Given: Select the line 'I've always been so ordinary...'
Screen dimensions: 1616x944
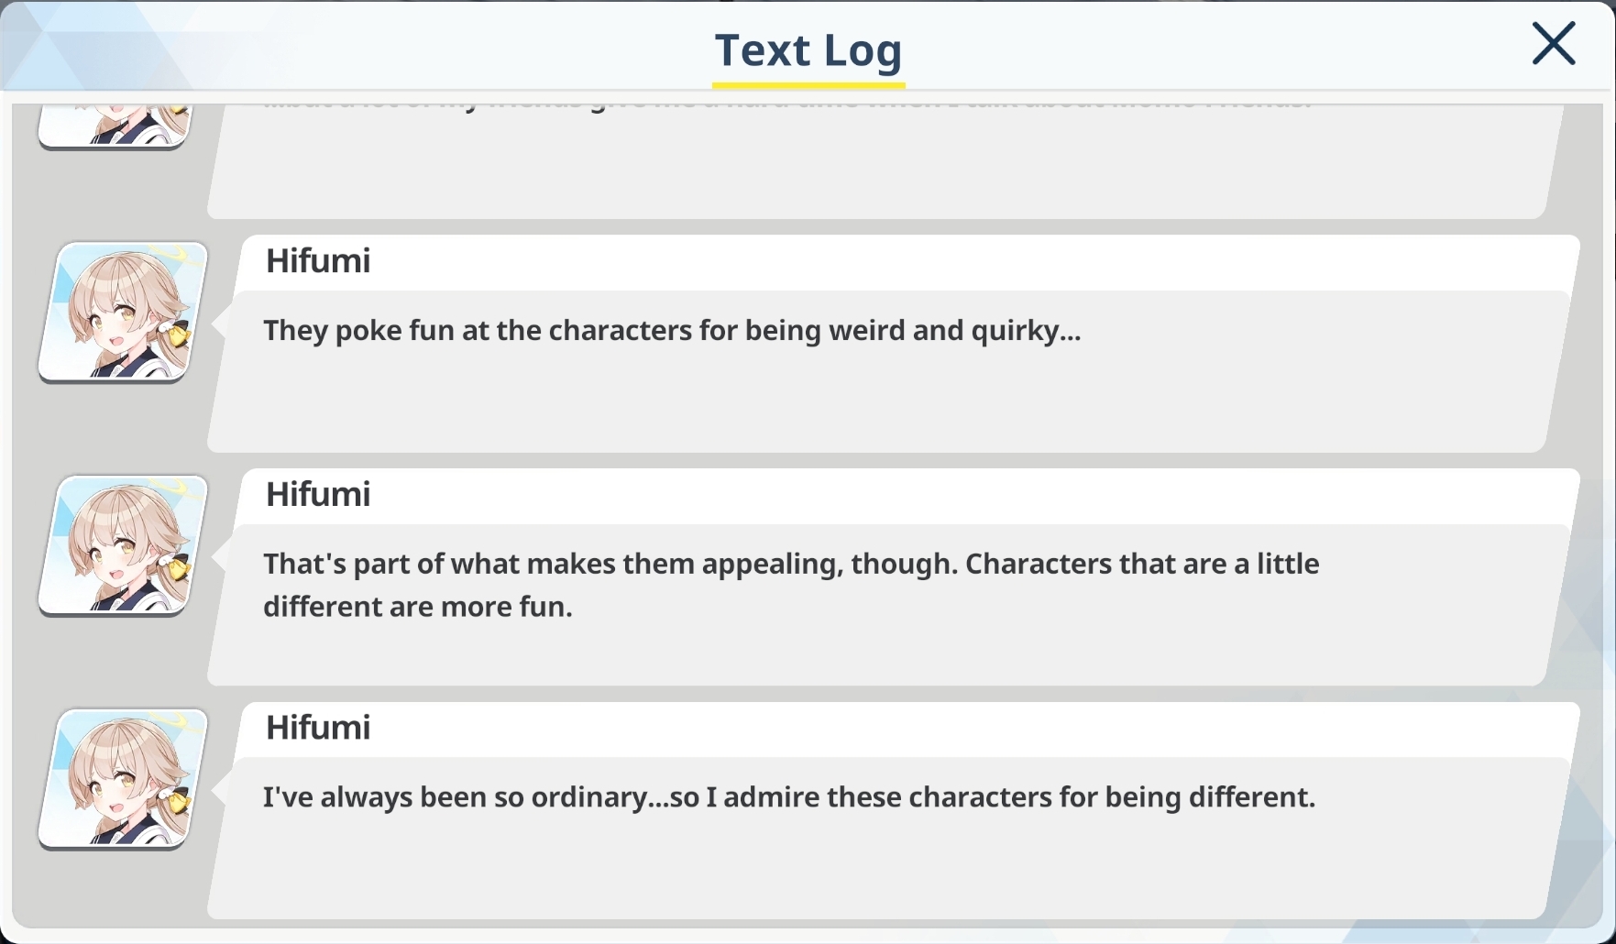Looking at the screenshot, I should [x=789, y=796].
